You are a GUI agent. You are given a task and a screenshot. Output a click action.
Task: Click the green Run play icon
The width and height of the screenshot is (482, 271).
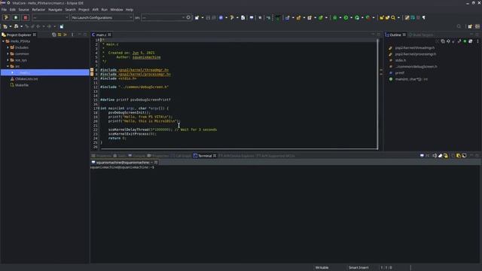coord(346,17)
